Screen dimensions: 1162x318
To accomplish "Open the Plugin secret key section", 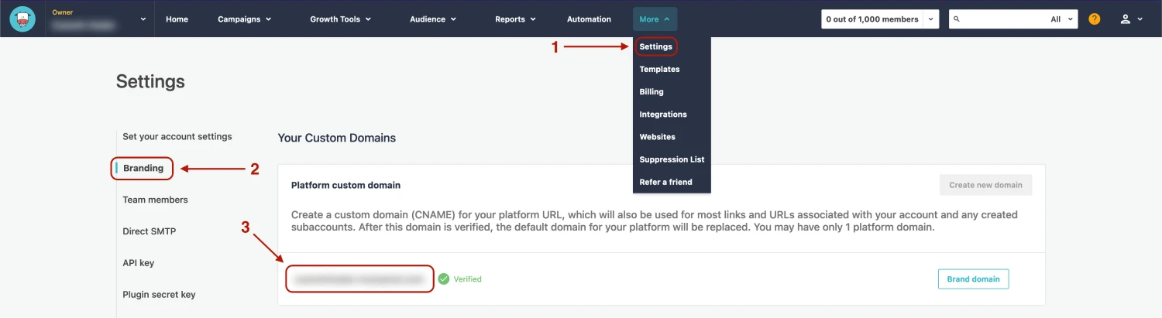I will (x=159, y=295).
